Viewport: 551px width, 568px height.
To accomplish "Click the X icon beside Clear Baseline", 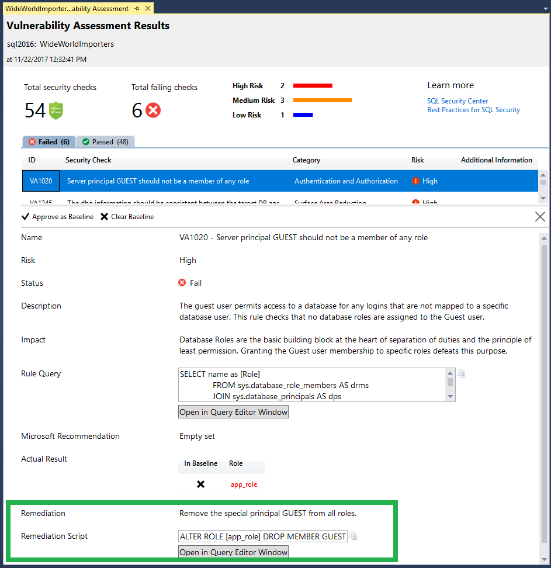I will coord(103,216).
